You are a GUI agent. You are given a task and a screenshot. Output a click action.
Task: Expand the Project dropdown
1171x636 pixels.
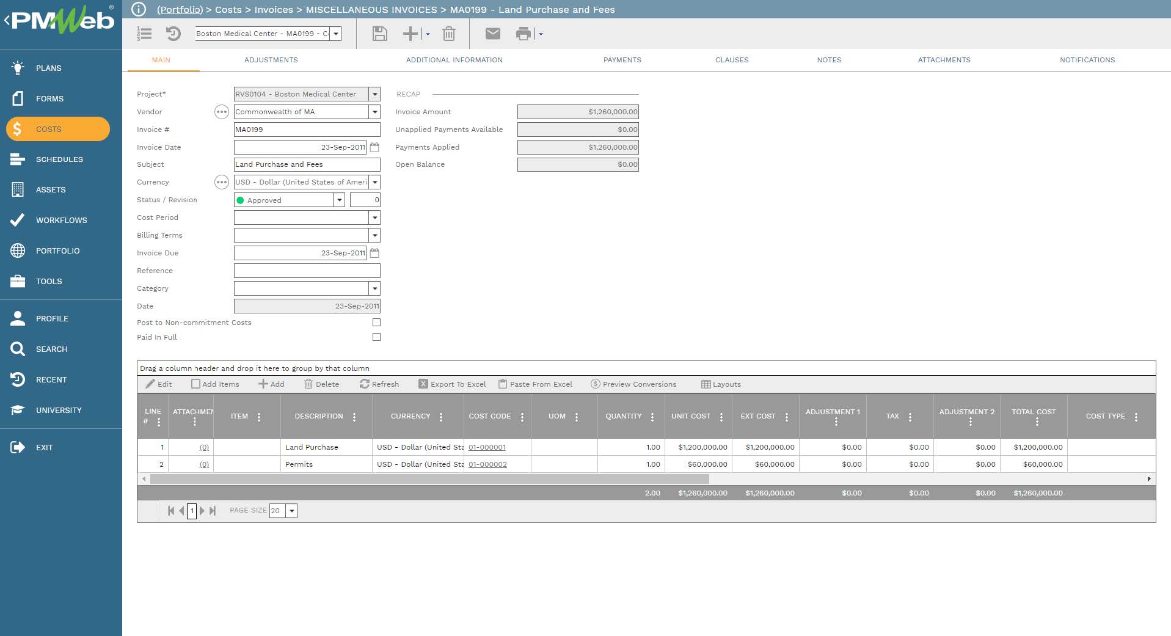click(375, 94)
